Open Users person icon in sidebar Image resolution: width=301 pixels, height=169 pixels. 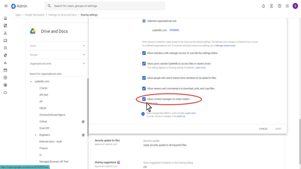(x=5, y=33)
